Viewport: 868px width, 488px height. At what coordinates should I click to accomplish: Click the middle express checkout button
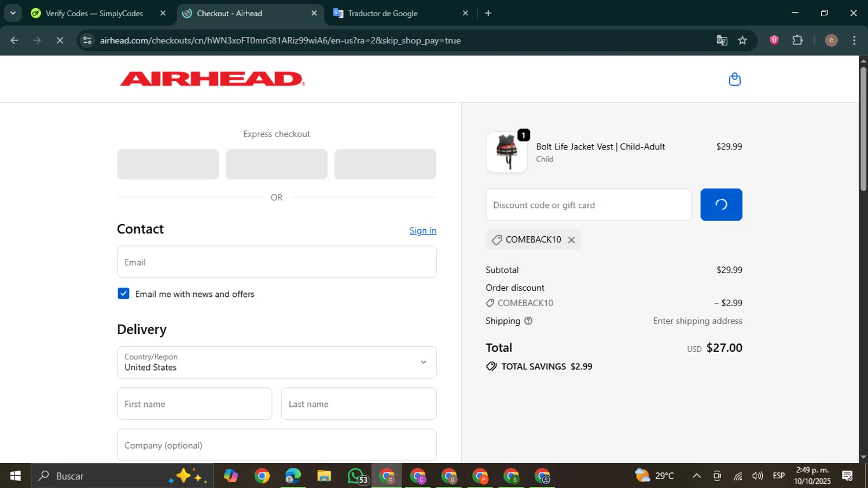(x=277, y=164)
